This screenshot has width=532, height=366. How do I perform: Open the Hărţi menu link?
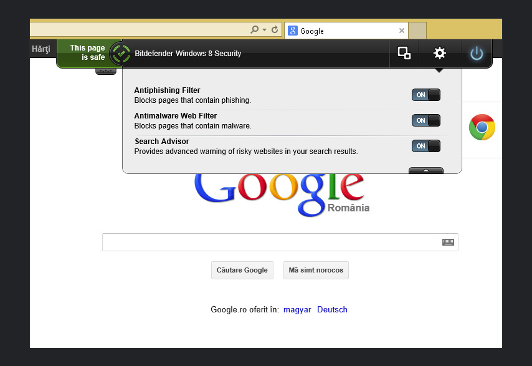coord(41,49)
